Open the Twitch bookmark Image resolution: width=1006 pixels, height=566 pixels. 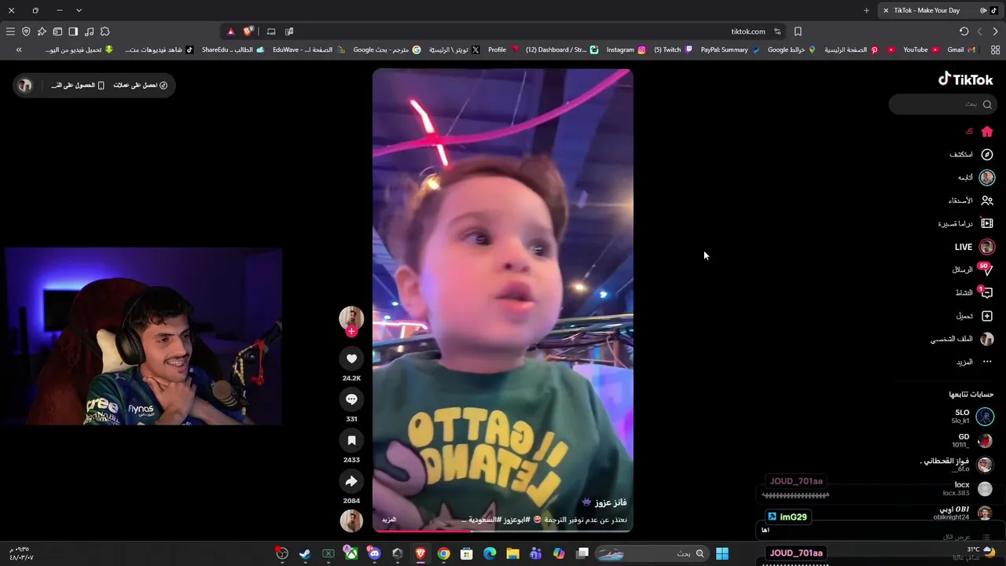[x=674, y=50]
